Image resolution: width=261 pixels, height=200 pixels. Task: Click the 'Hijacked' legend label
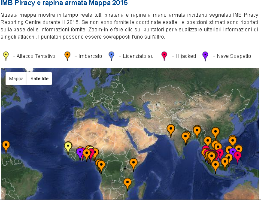click(x=186, y=56)
